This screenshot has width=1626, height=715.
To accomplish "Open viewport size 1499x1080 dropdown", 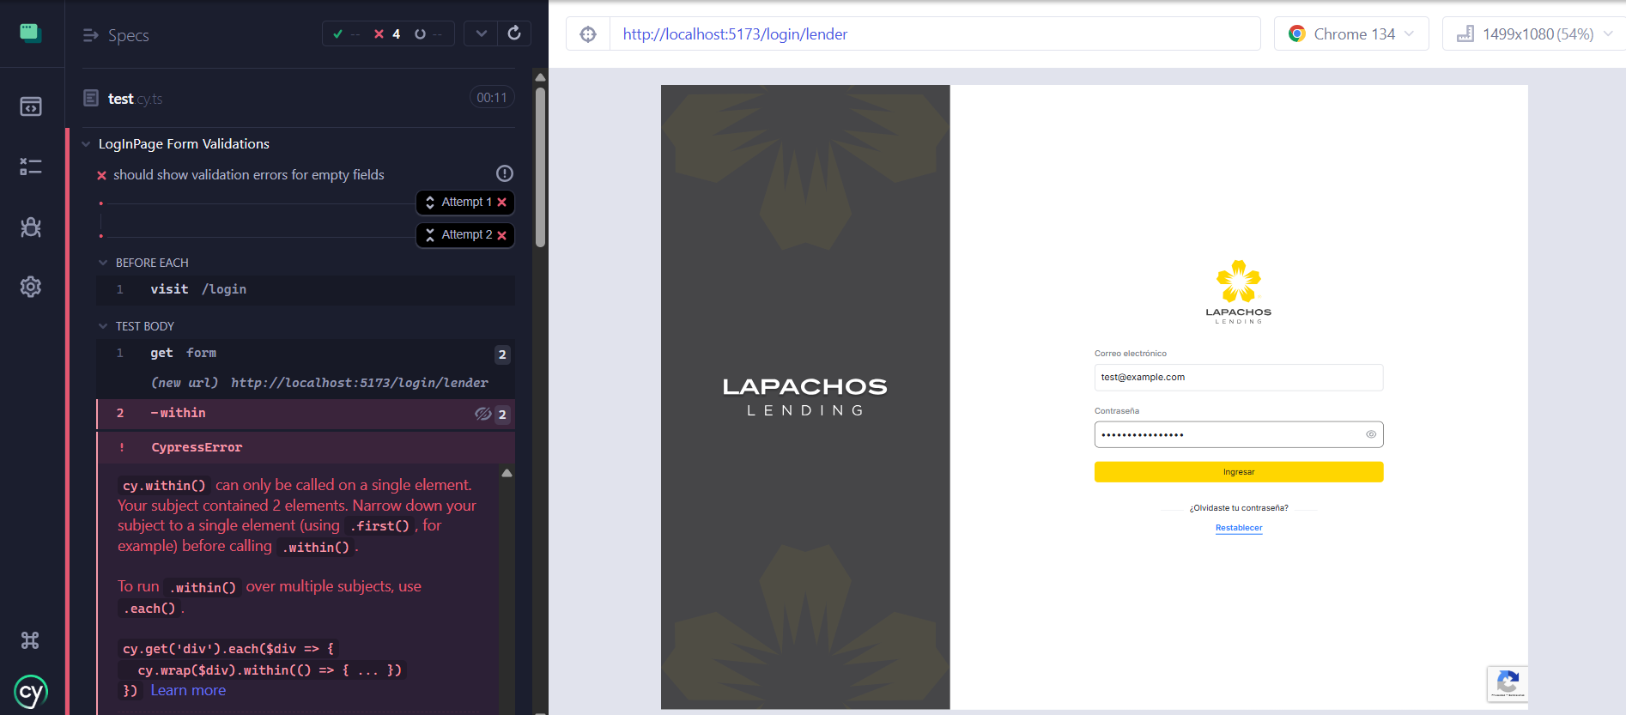I will click(1534, 34).
